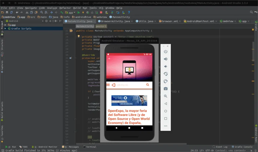This screenshot has width=258, height=152.
Task: Click the Make Project hammer icon
Action: coord(62,12)
